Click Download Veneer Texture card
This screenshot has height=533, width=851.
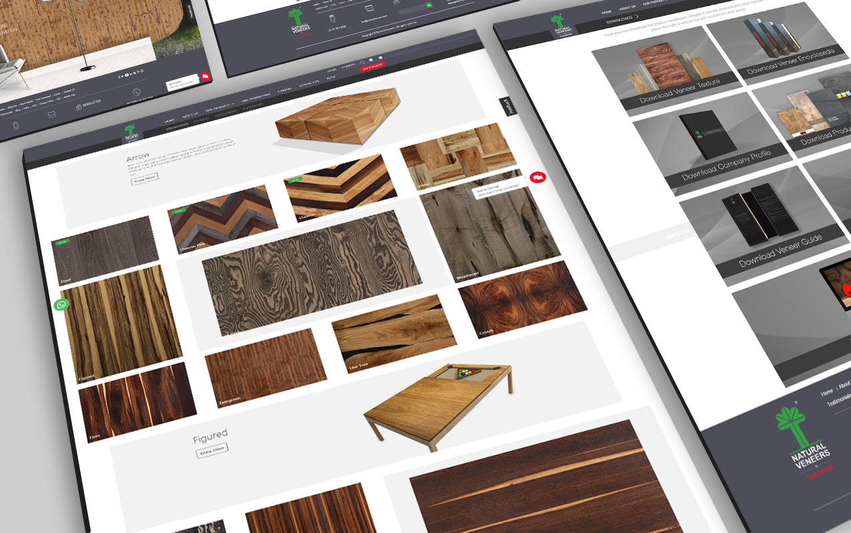pyautogui.click(x=667, y=70)
